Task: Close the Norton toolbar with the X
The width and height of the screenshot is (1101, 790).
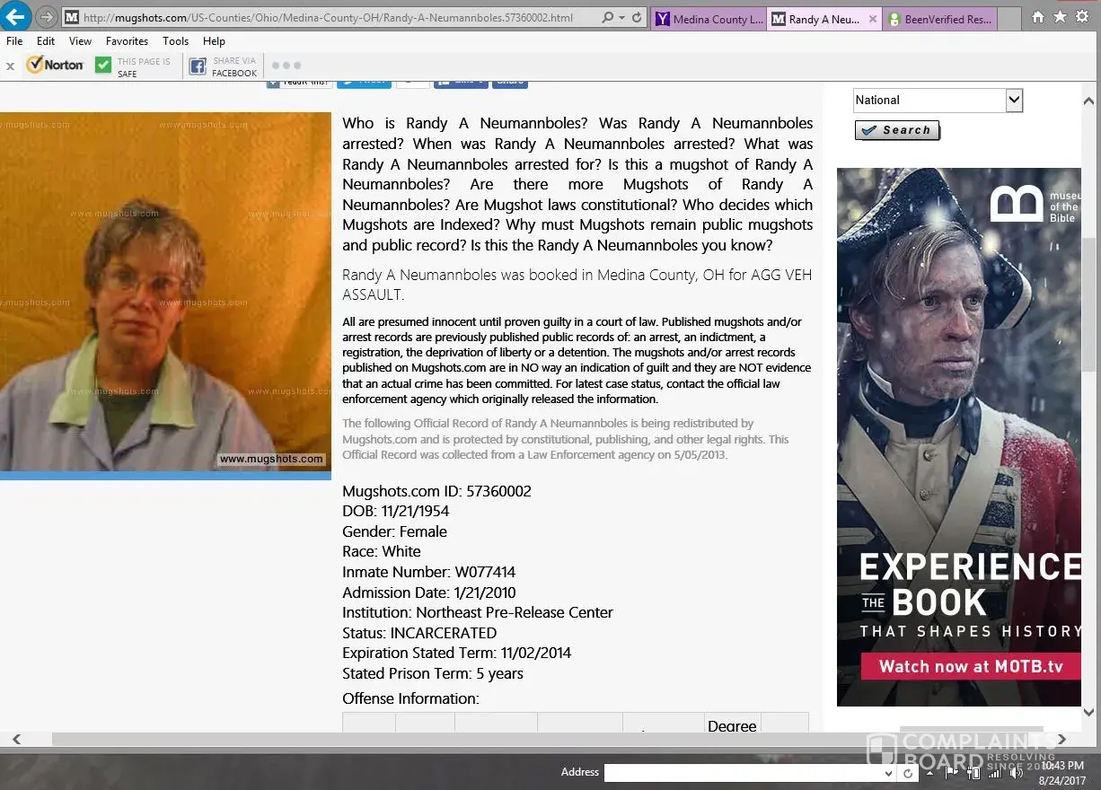Action: [x=10, y=66]
